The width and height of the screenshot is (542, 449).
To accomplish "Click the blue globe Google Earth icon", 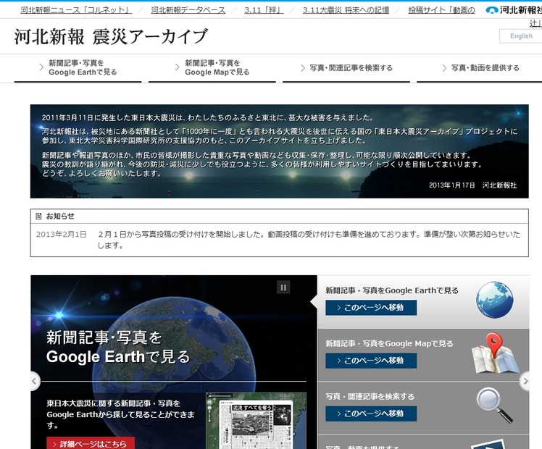I will tap(494, 300).
